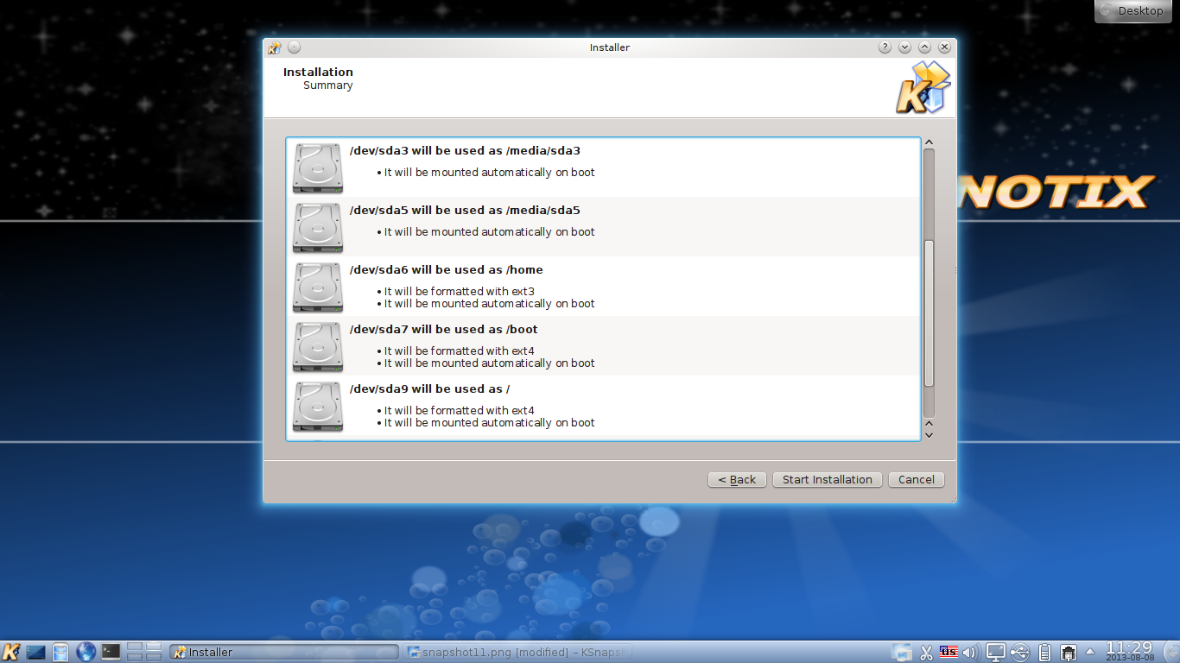This screenshot has width=1180, height=663.
Task: Launch the web browser from the taskbar
Action: coord(86,652)
